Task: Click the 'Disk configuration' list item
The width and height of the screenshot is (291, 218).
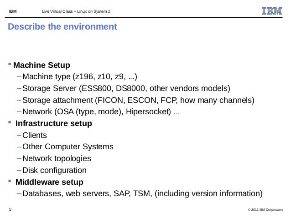Action: (54, 170)
